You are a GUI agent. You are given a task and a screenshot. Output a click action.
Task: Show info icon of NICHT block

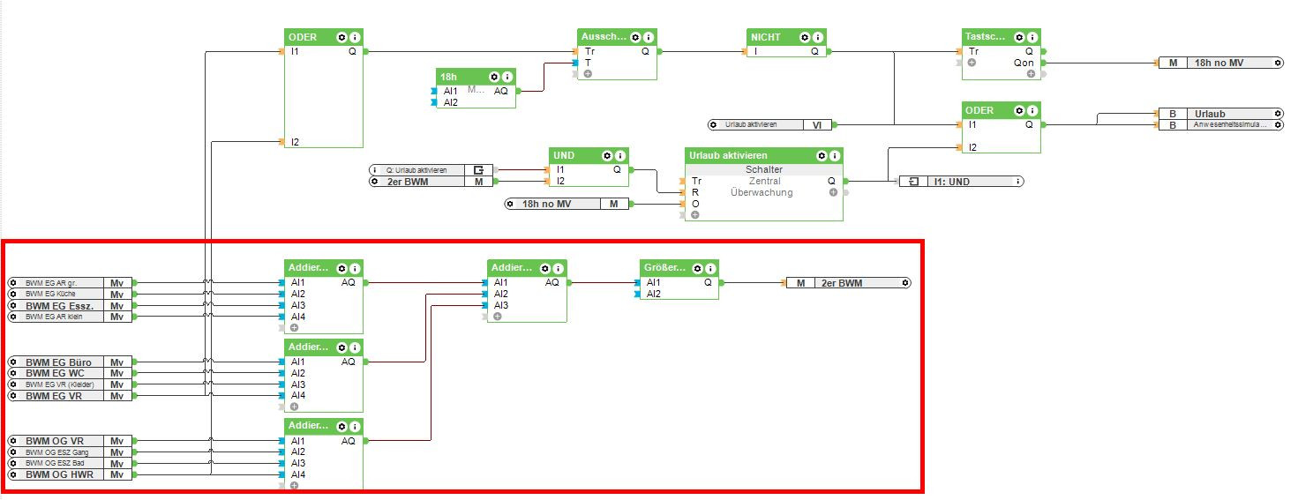tap(817, 37)
